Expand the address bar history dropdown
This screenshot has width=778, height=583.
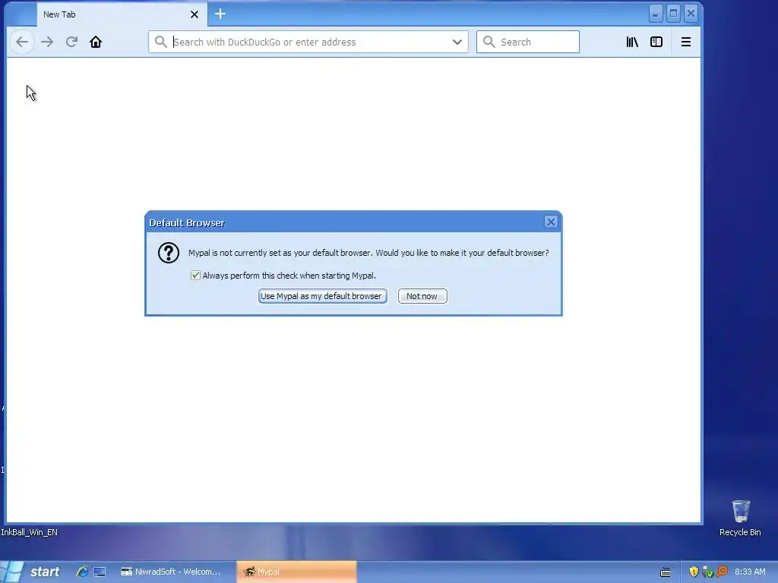[x=457, y=43]
